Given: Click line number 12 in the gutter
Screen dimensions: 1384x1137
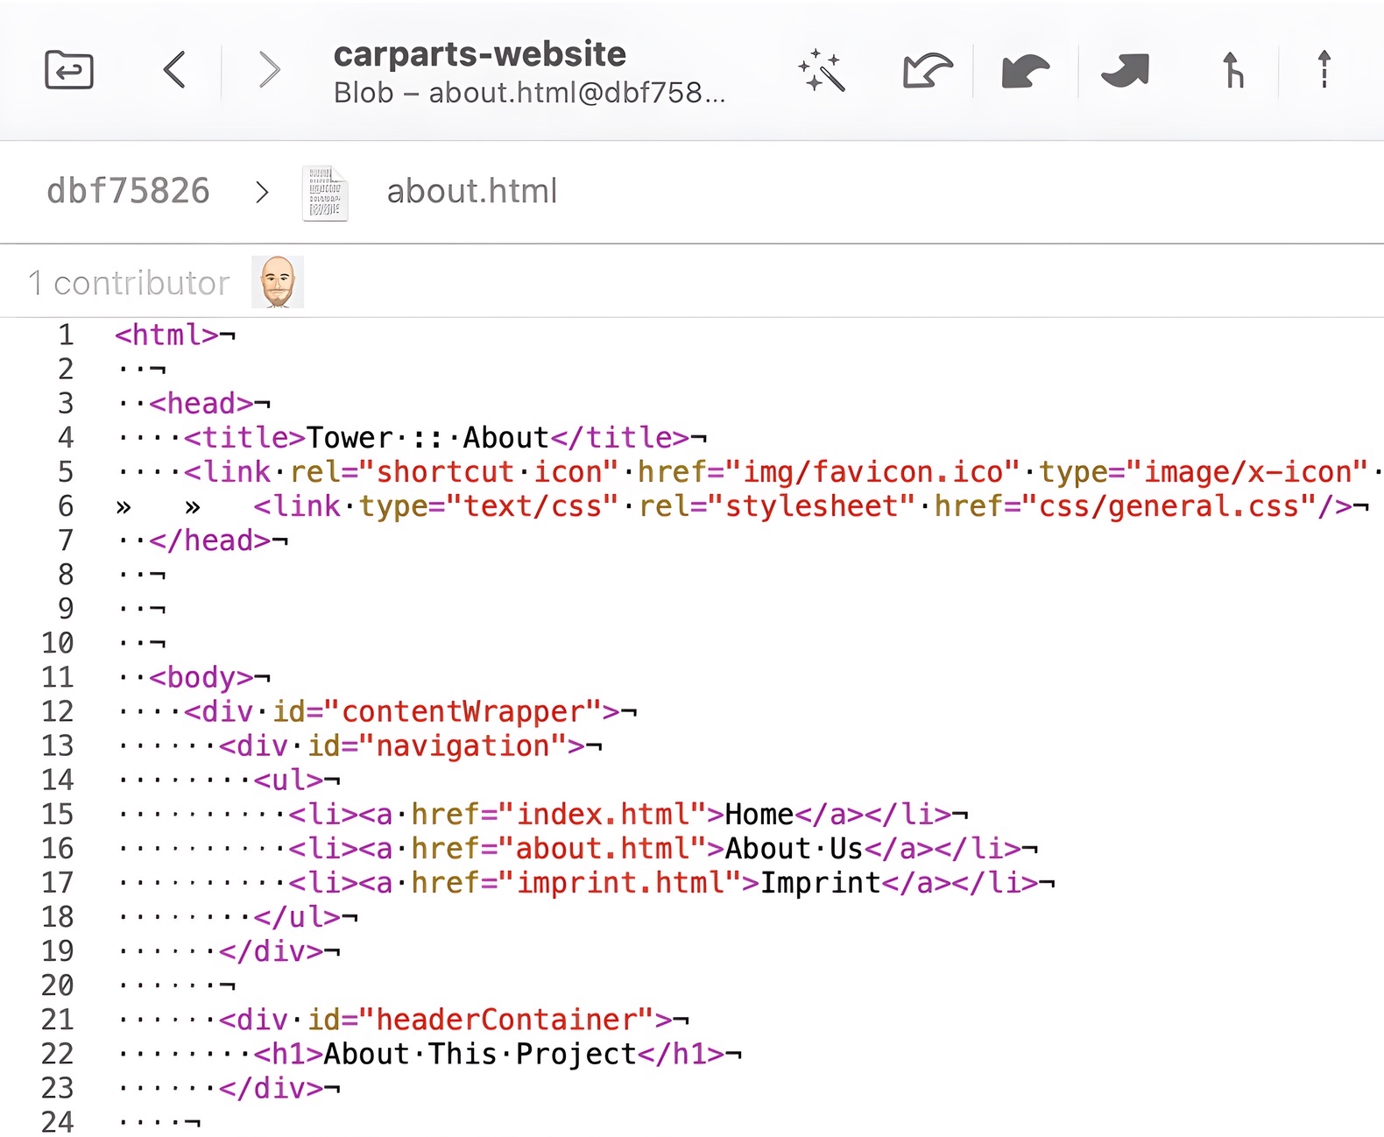Looking at the screenshot, I should coord(58,711).
